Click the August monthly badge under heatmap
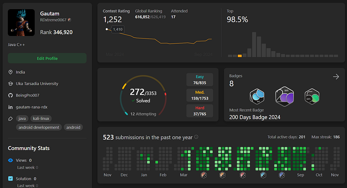This screenshot has width=347, height=188. pos(282,175)
